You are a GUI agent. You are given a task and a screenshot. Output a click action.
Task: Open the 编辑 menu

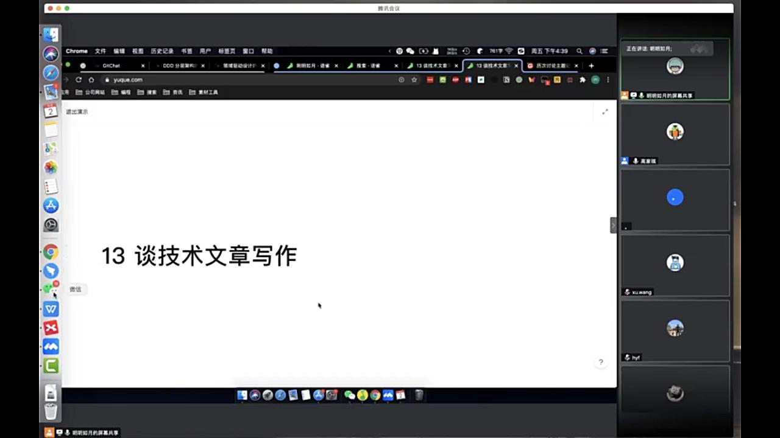(119, 51)
